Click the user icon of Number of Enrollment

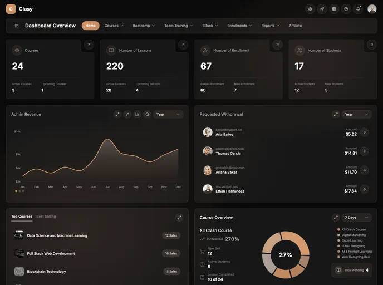tap(205, 50)
